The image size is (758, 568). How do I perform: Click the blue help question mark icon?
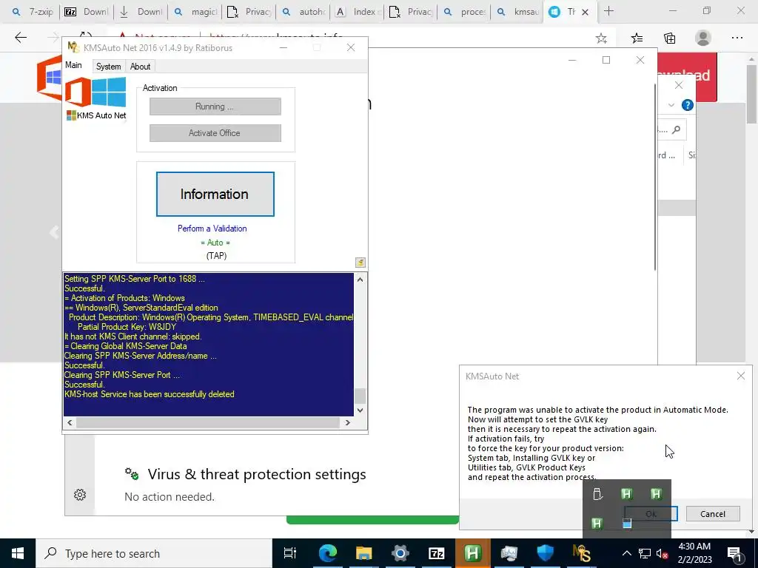click(687, 105)
